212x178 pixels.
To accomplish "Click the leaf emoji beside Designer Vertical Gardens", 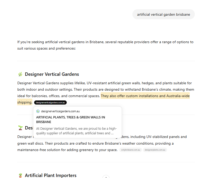I will point(20,74).
